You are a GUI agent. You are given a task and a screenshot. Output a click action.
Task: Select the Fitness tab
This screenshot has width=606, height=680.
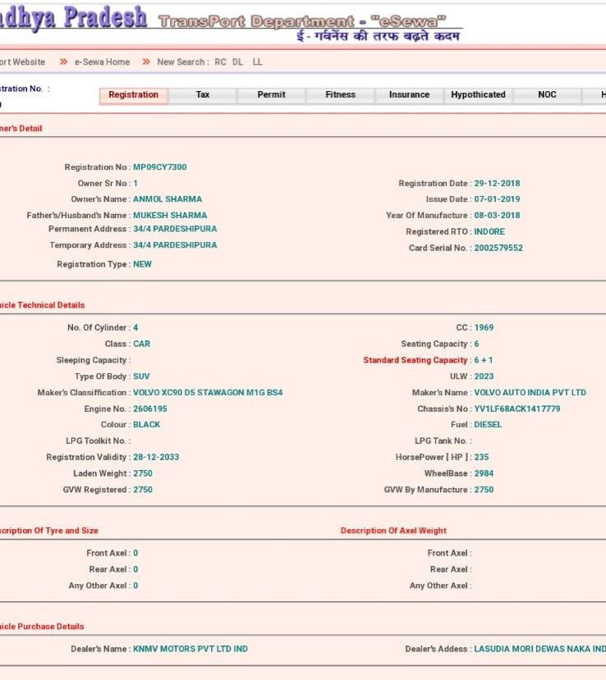(340, 95)
